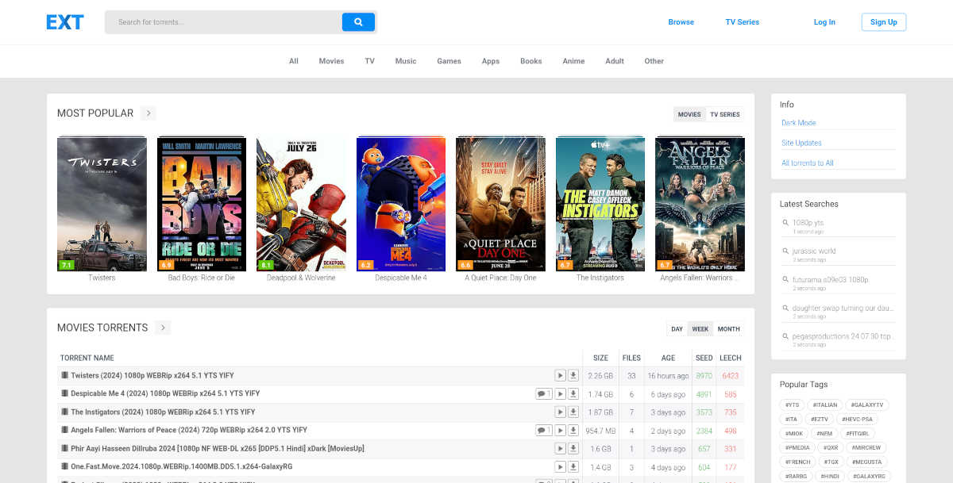The width and height of the screenshot is (953, 483).
Task: Click the EXT site logo
Action: click(64, 22)
